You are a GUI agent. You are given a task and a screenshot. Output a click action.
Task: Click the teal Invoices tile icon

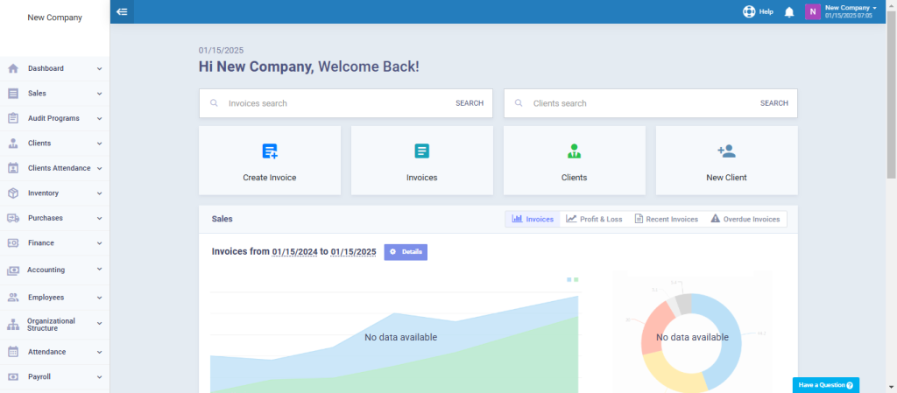(x=421, y=151)
